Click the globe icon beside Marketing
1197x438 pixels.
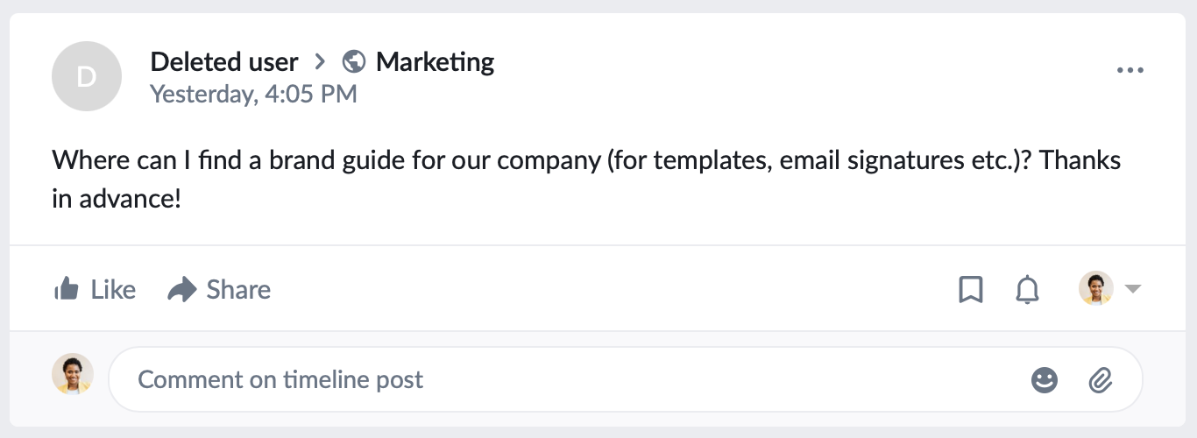coord(354,62)
